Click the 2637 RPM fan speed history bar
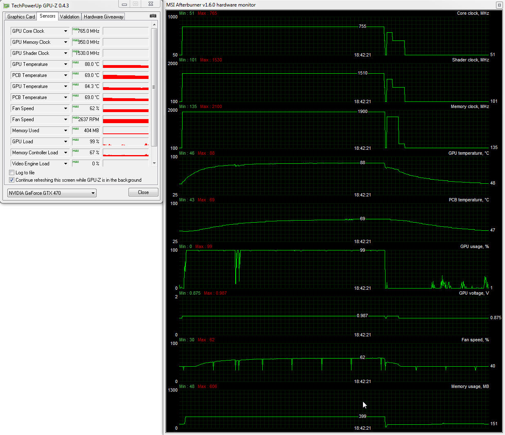Viewport: 505px width, 435px height. pos(126,119)
